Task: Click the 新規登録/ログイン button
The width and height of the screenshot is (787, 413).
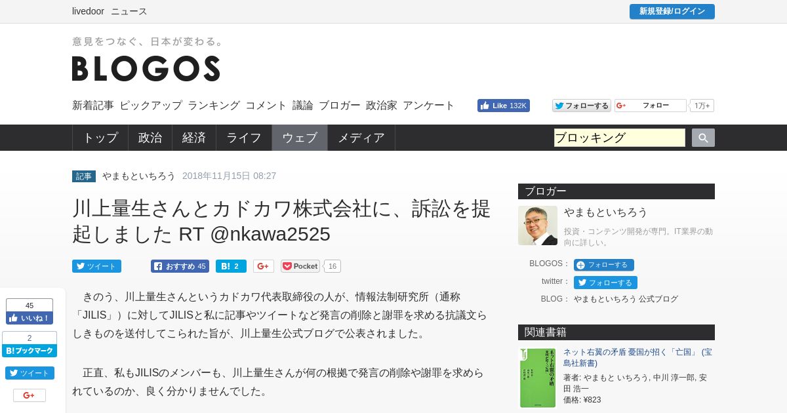Action: pos(672,11)
